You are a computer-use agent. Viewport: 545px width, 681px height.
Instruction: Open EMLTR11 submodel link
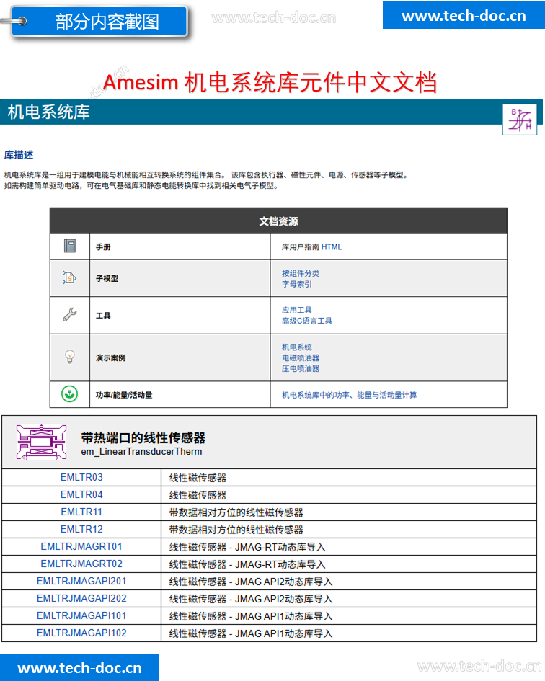tap(81, 512)
